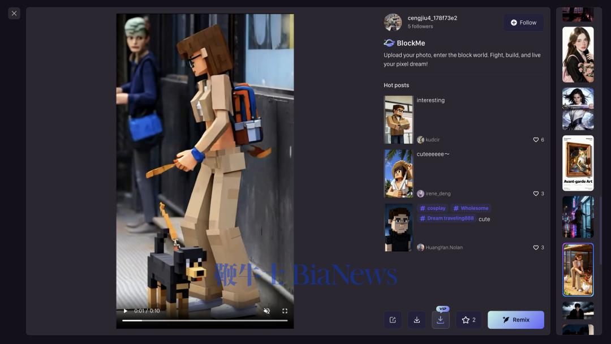Unmute the video via speaker icon
This screenshot has height=344, width=611.
(267, 311)
